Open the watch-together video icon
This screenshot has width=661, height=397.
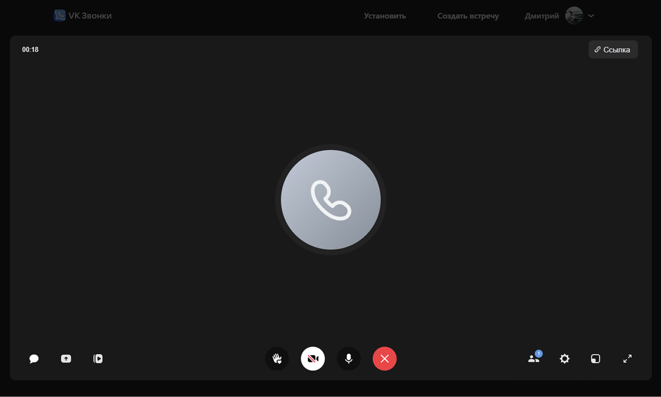pos(98,359)
